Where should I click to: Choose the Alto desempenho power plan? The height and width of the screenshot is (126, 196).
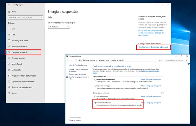coord(96,96)
